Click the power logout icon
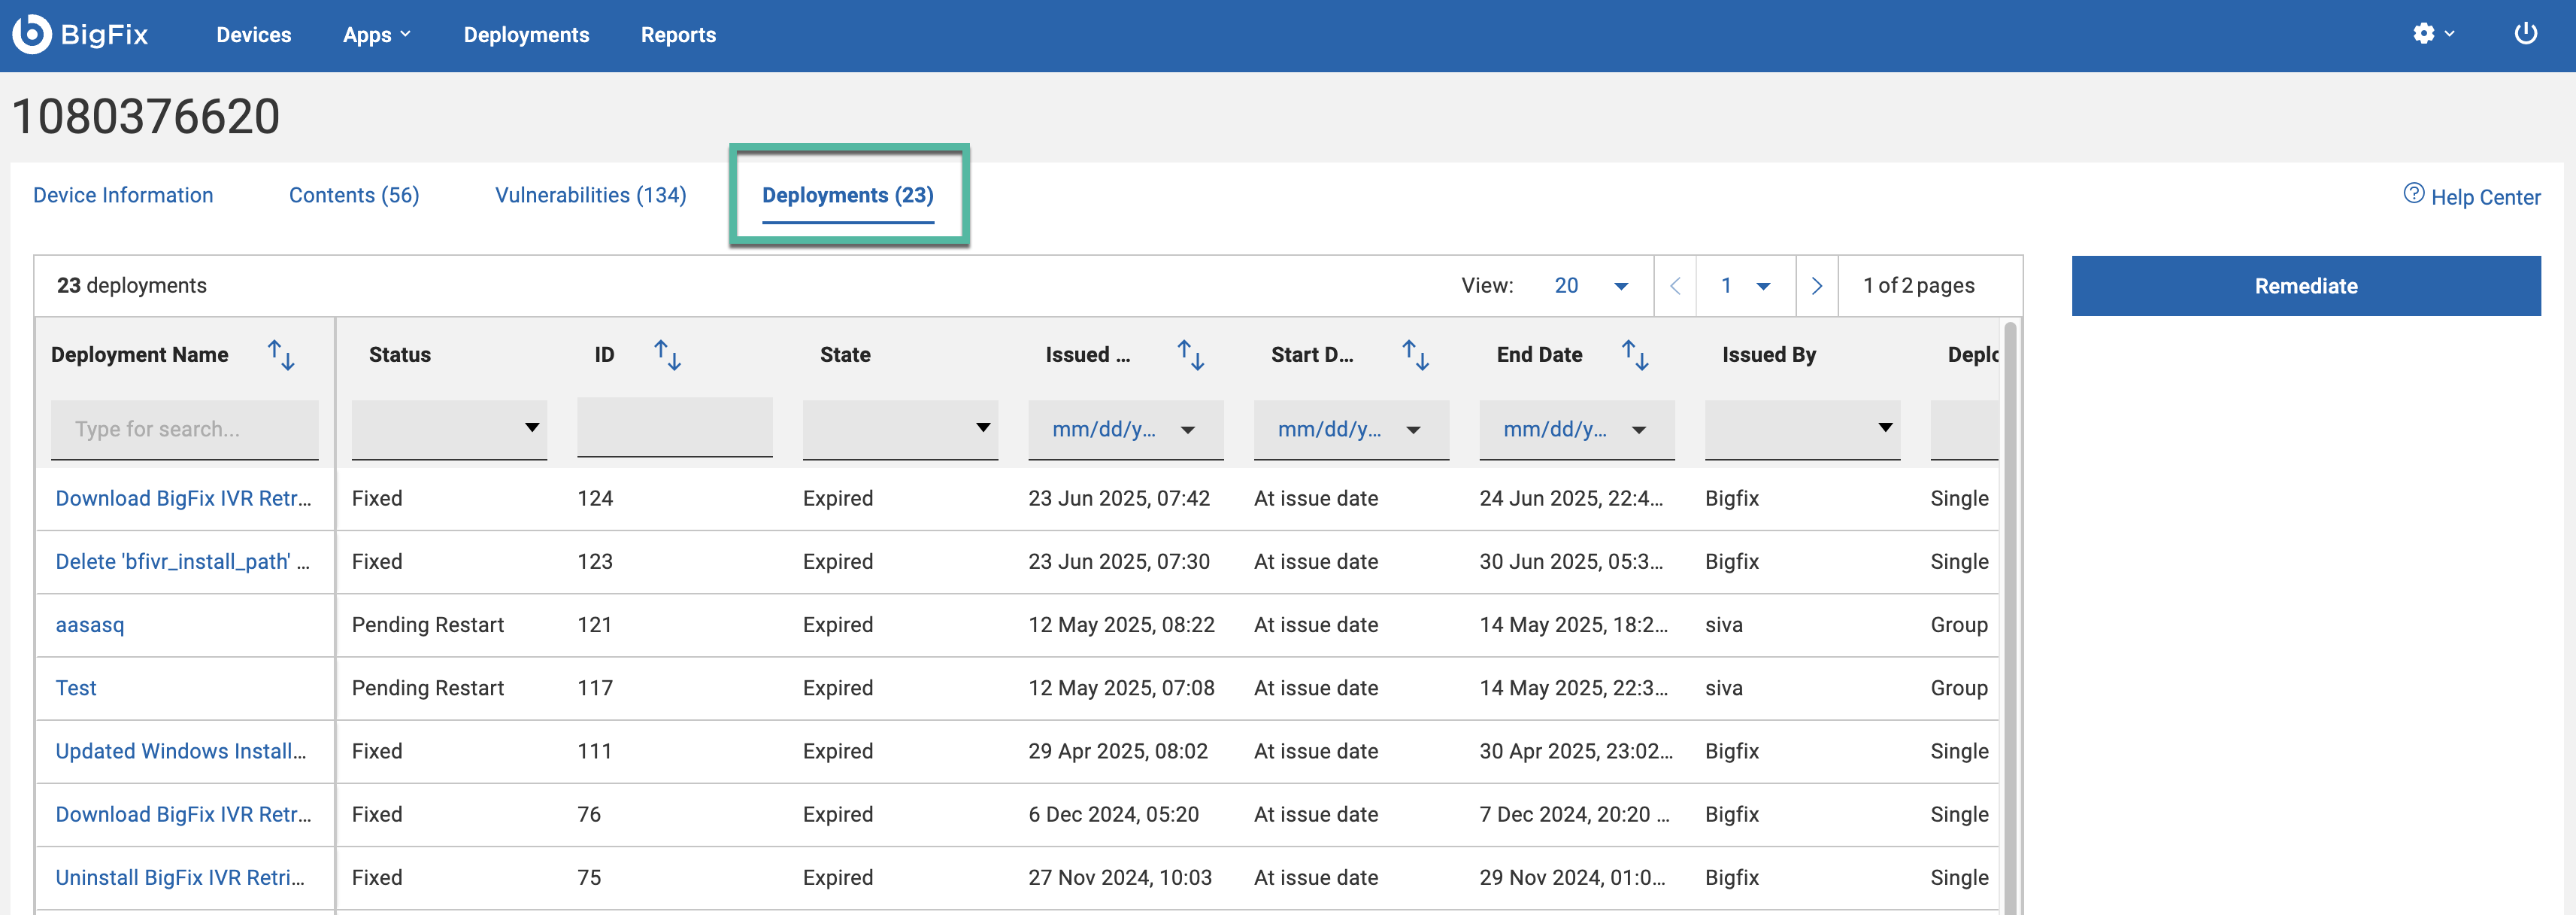 click(x=2525, y=34)
